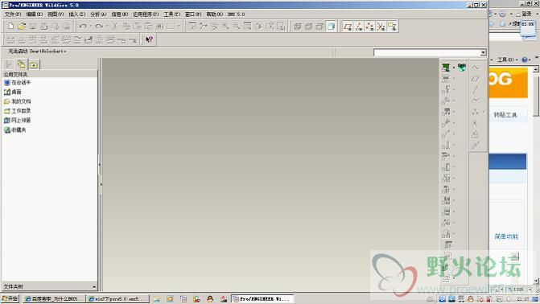Click the round green EMX icon
This screenshot has width=540, height=304.
pyautogui.click(x=462, y=67)
